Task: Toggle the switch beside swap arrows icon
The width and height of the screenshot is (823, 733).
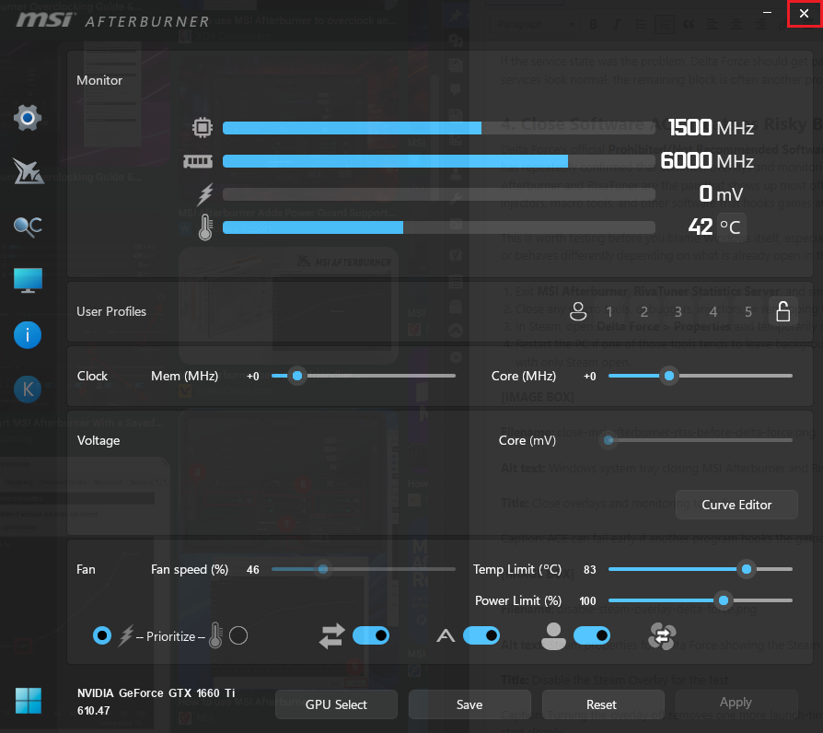Action: coord(371,636)
